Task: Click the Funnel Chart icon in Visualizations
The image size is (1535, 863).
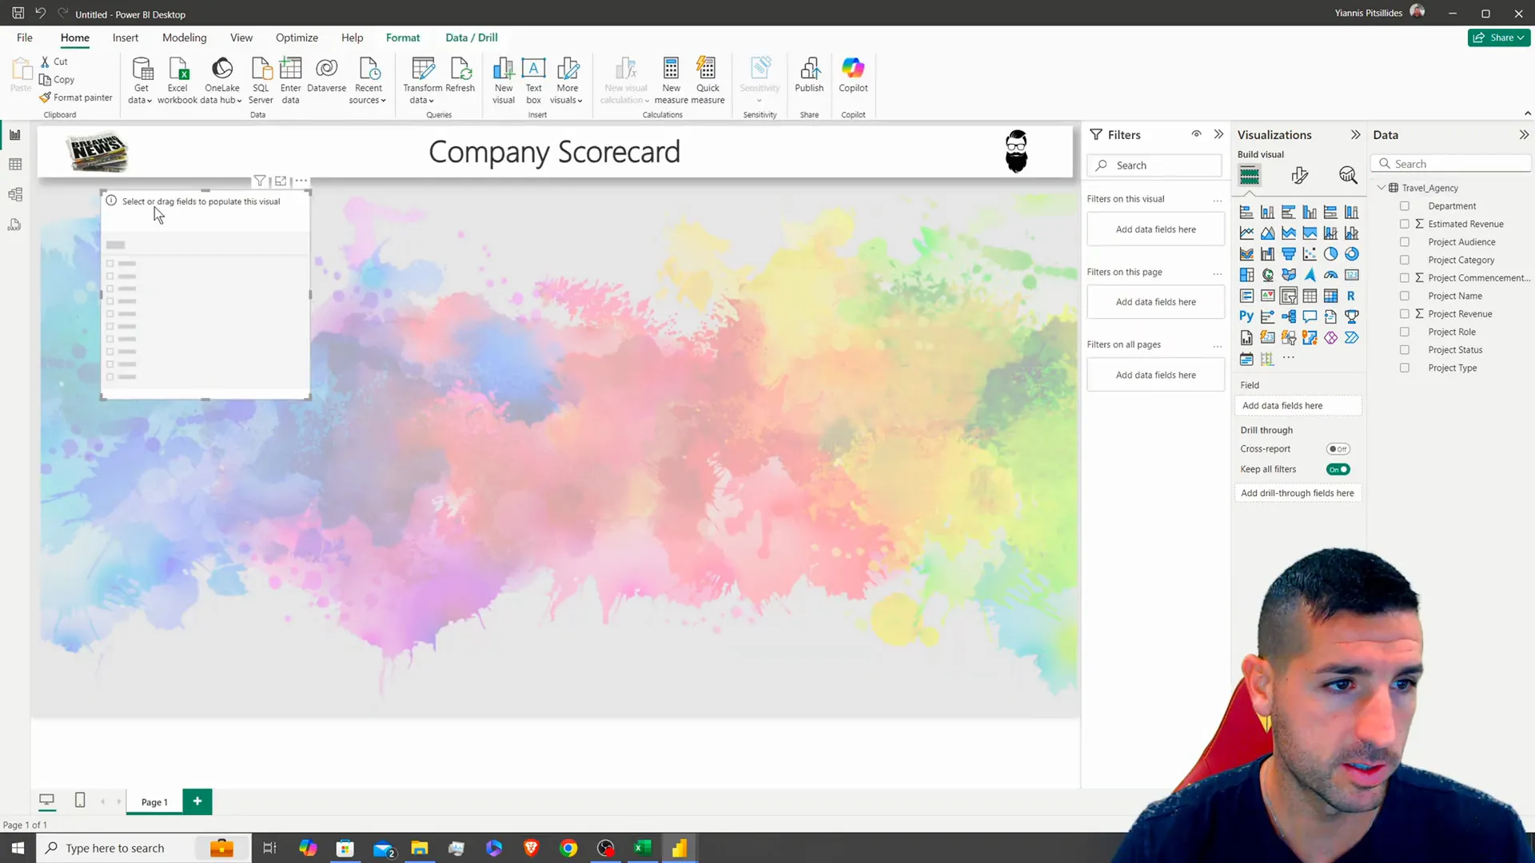Action: point(1288,254)
